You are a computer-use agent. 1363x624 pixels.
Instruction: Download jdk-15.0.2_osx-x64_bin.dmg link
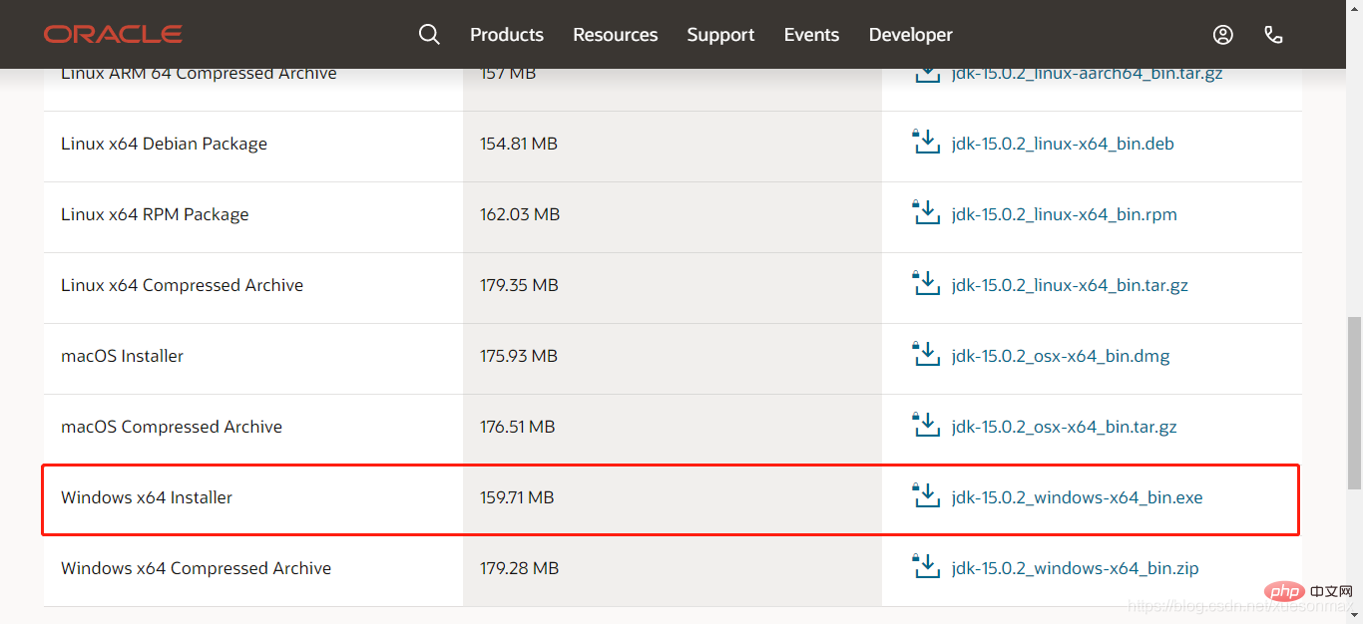click(1061, 356)
